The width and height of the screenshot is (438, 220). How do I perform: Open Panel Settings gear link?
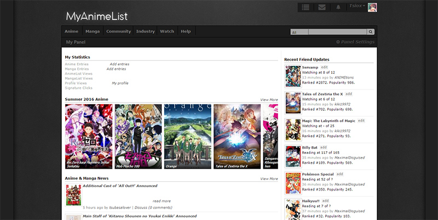pyautogui.click(x=355, y=42)
